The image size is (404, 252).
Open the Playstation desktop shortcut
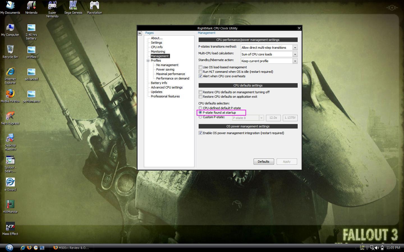[94, 8]
